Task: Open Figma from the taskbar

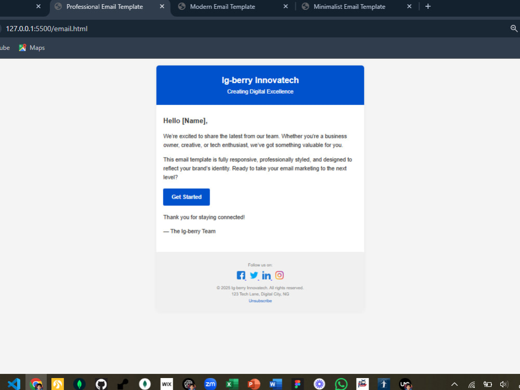Action: [x=297, y=384]
